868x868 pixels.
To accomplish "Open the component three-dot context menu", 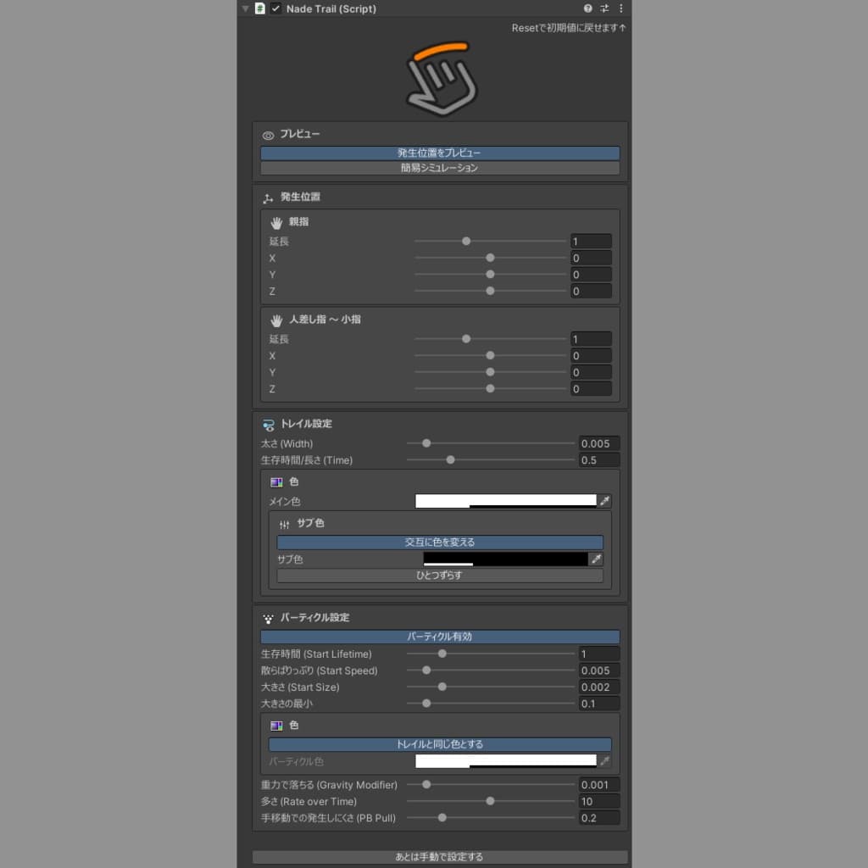I will [621, 8].
